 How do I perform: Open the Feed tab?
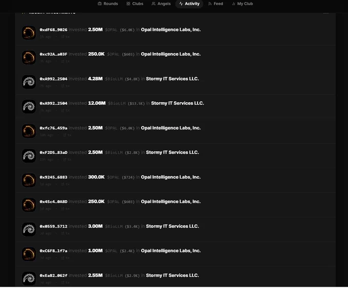215,4
